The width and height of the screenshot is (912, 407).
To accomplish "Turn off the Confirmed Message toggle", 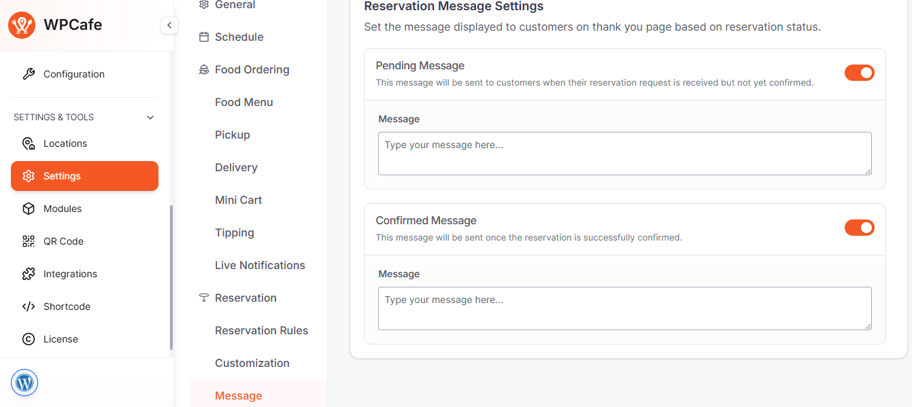I will (x=859, y=228).
